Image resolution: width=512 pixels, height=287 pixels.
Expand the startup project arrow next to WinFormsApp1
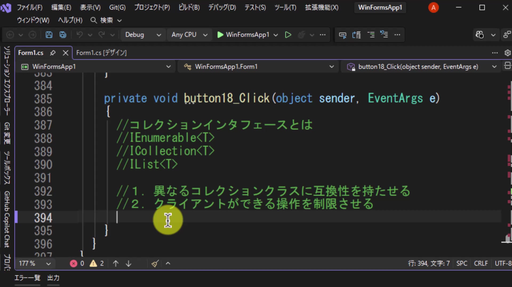tap(276, 35)
